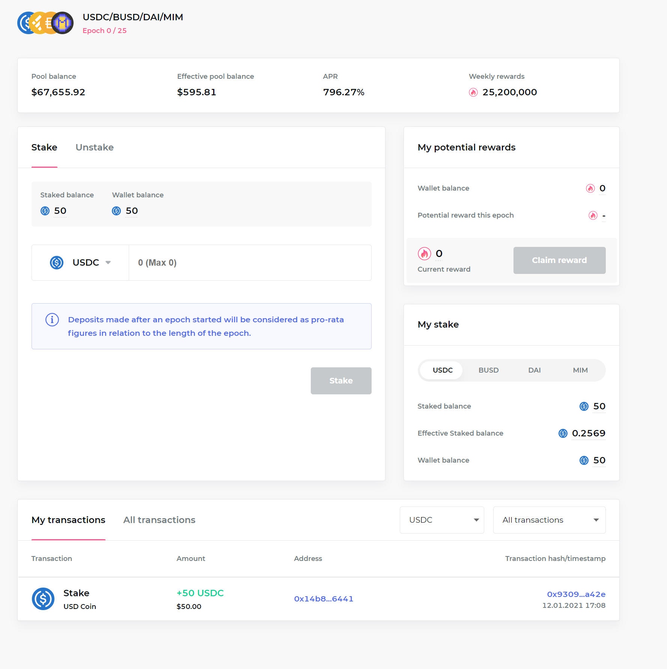Screen dimensions: 667x669
Task: Click the +50 USDC amount
Action: coord(200,593)
